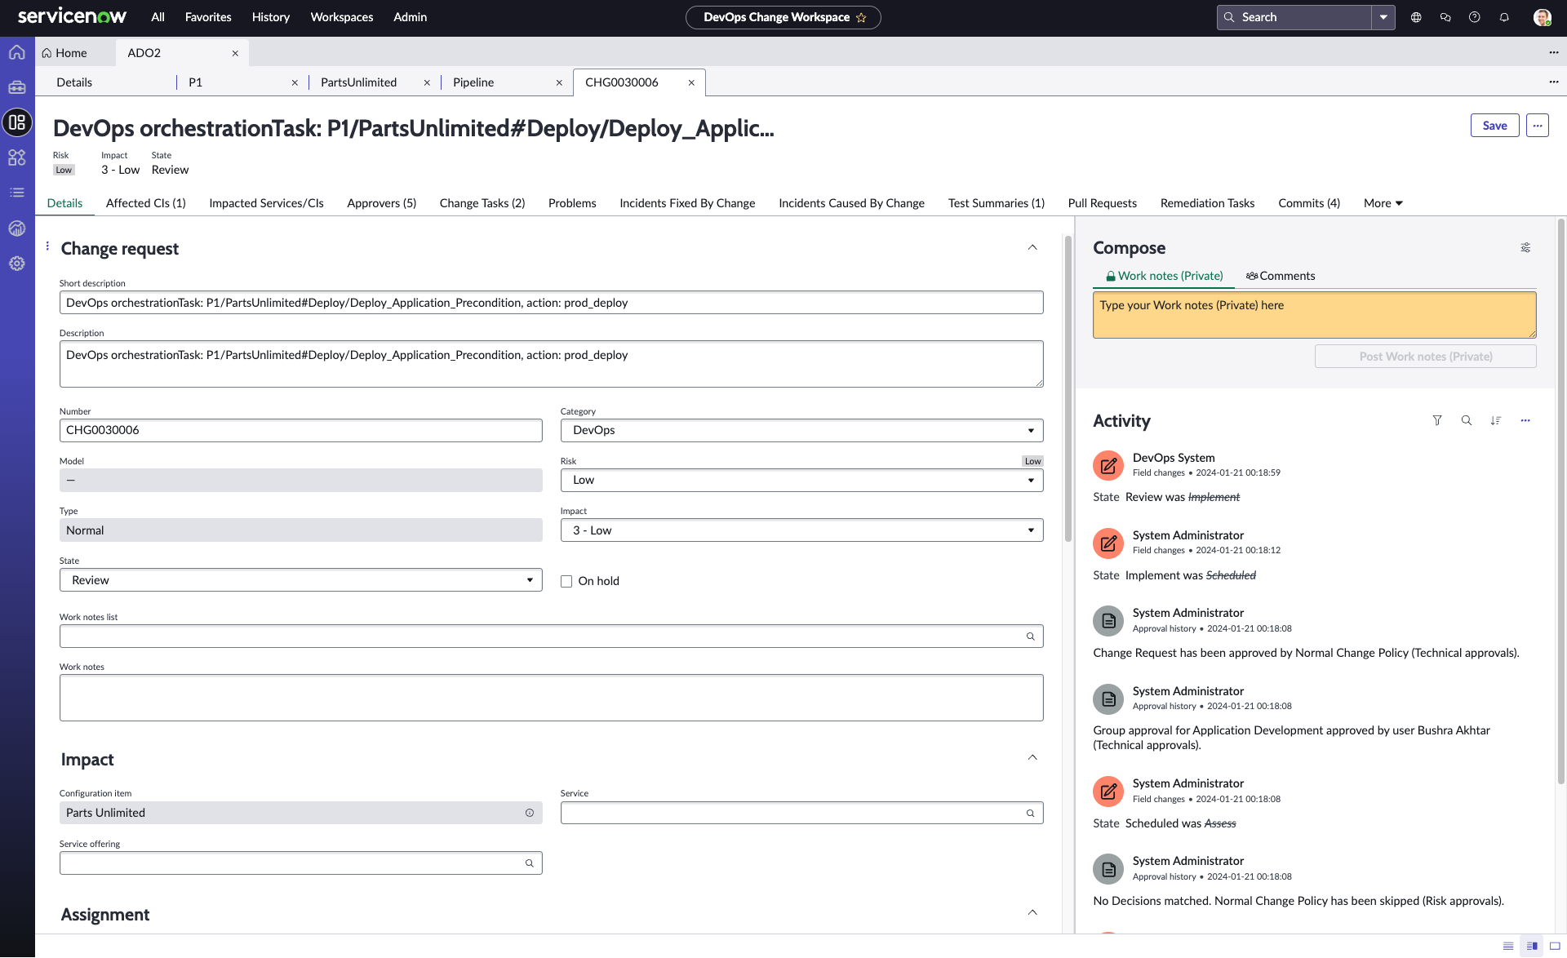The image size is (1567, 958).
Task: Select the highlighted workspace icon in the sidebar
Action: tap(17, 122)
